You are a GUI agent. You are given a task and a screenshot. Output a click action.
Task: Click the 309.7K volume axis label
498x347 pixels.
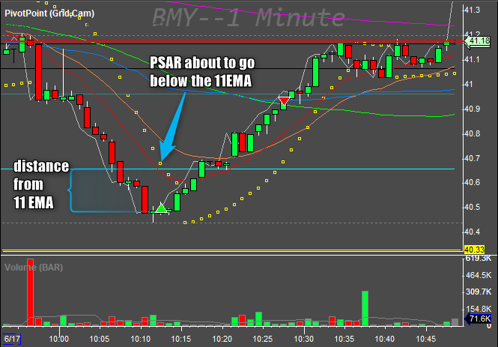coord(478,292)
